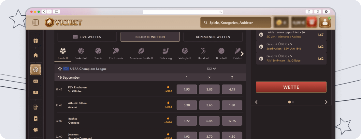Bet on St. Gilloise win at 4.15
Image resolution: width=361 pixels, height=139 pixels.
pyautogui.click(x=232, y=89)
